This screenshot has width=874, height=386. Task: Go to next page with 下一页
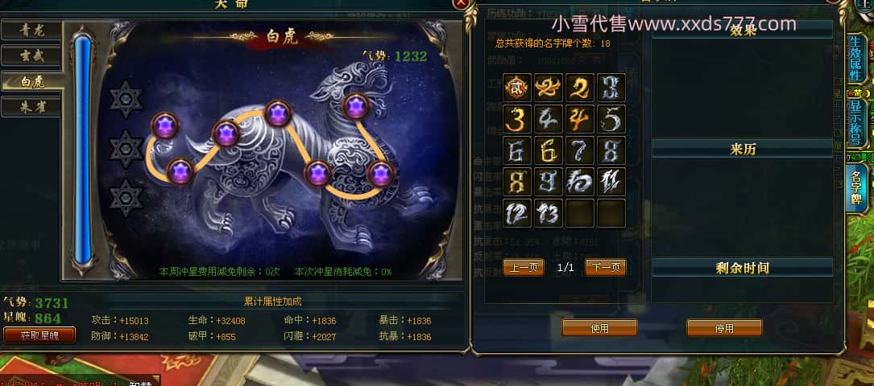[605, 268]
